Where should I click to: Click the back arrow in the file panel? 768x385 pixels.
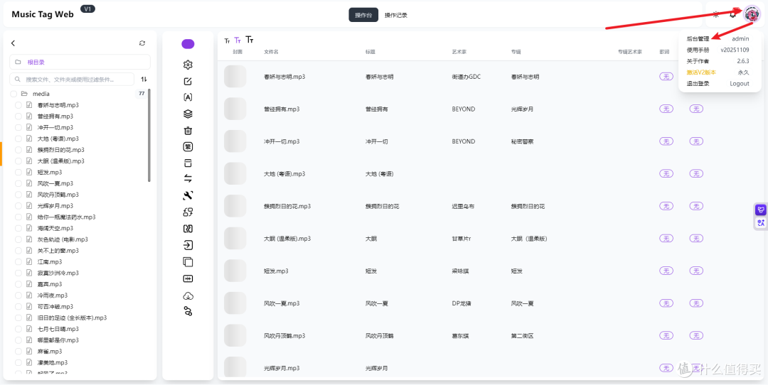coord(14,43)
